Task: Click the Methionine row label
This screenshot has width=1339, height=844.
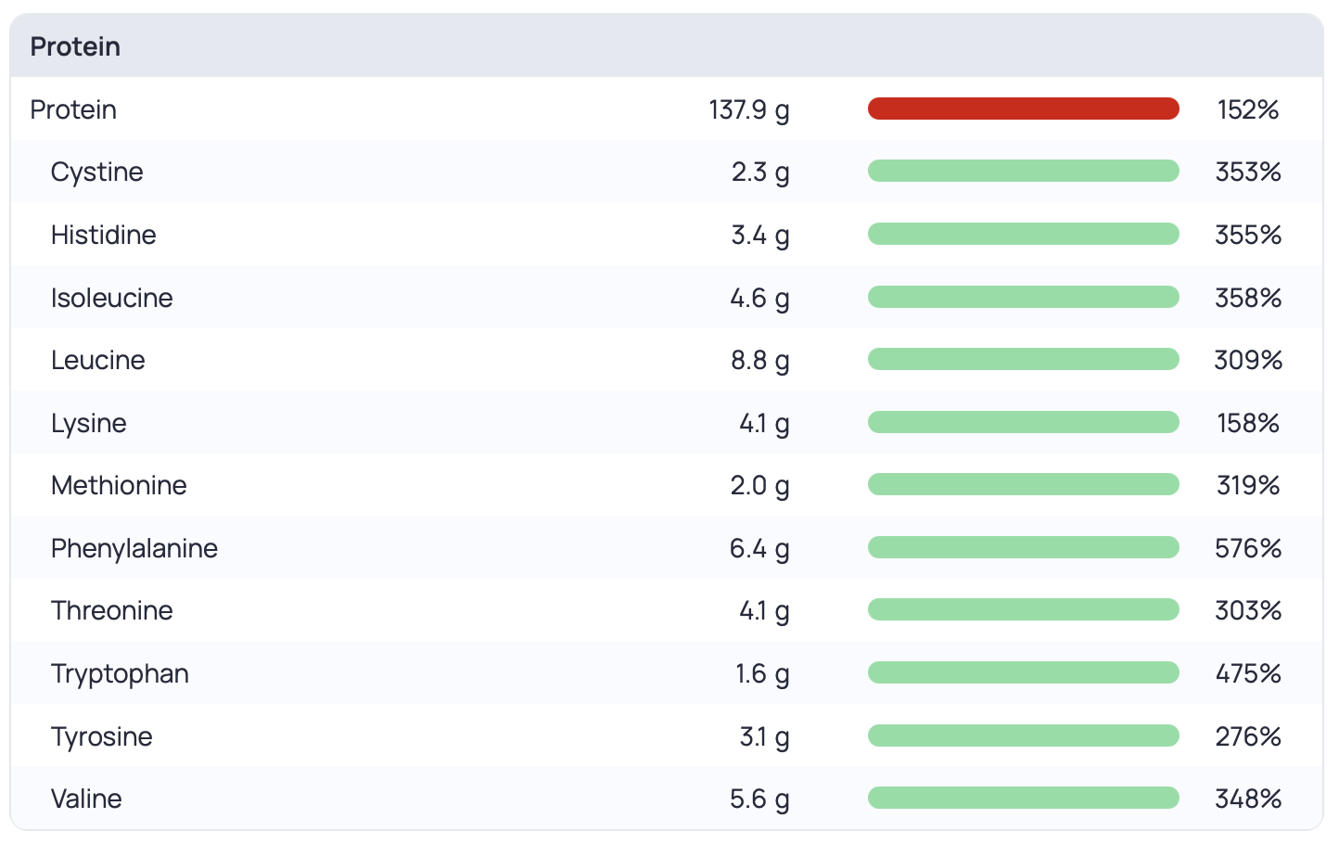Action: click(119, 485)
